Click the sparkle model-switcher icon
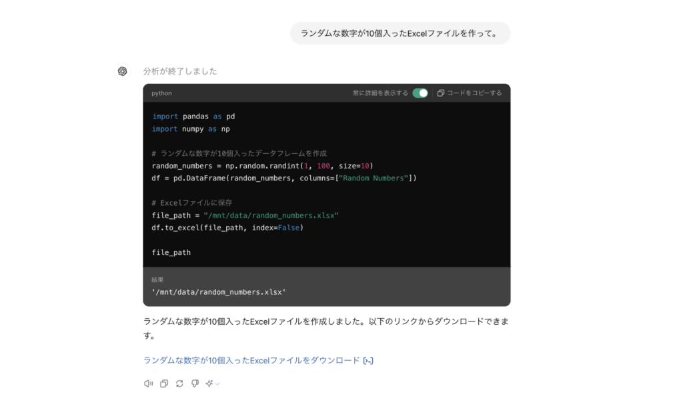The height and width of the screenshot is (414, 683). tap(208, 383)
